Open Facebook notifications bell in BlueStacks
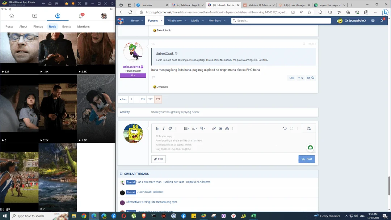This screenshot has height=220, width=391. coord(81,16)
